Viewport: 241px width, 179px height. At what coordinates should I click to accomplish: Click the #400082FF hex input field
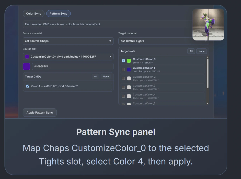[x=73, y=66]
